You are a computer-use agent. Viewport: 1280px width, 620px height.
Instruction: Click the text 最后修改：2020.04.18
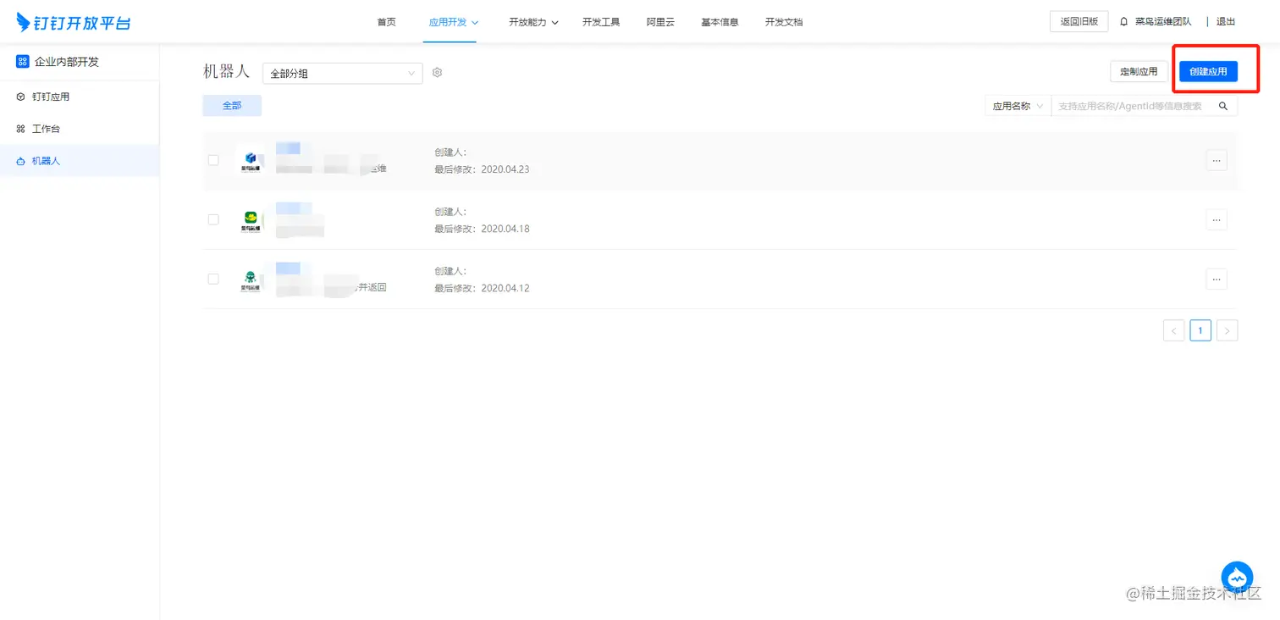point(482,229)
